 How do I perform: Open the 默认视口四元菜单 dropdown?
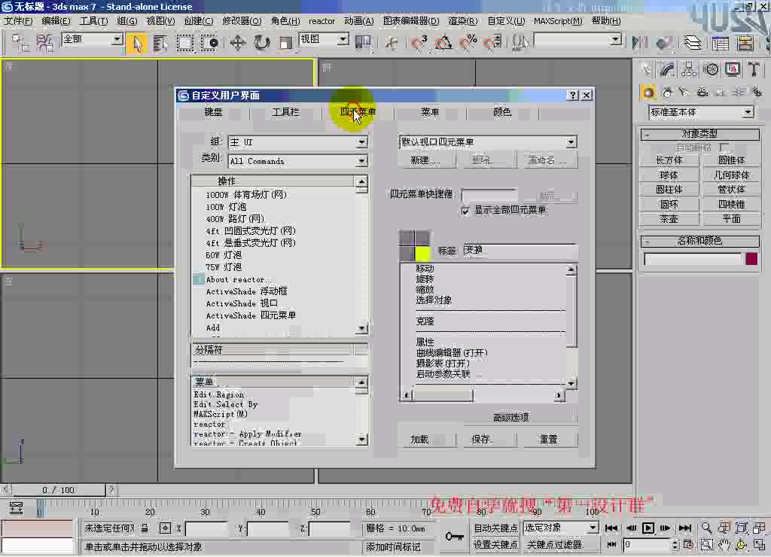tap(570, 142)
